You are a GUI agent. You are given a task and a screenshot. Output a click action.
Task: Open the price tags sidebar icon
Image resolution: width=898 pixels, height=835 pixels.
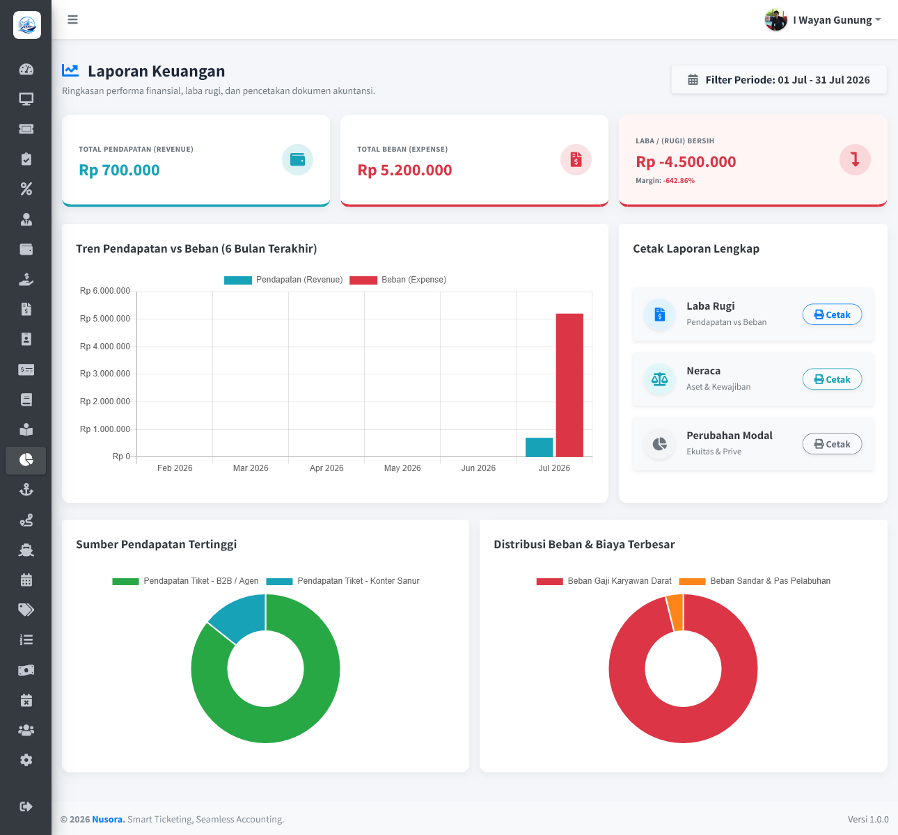coord(26,610)
